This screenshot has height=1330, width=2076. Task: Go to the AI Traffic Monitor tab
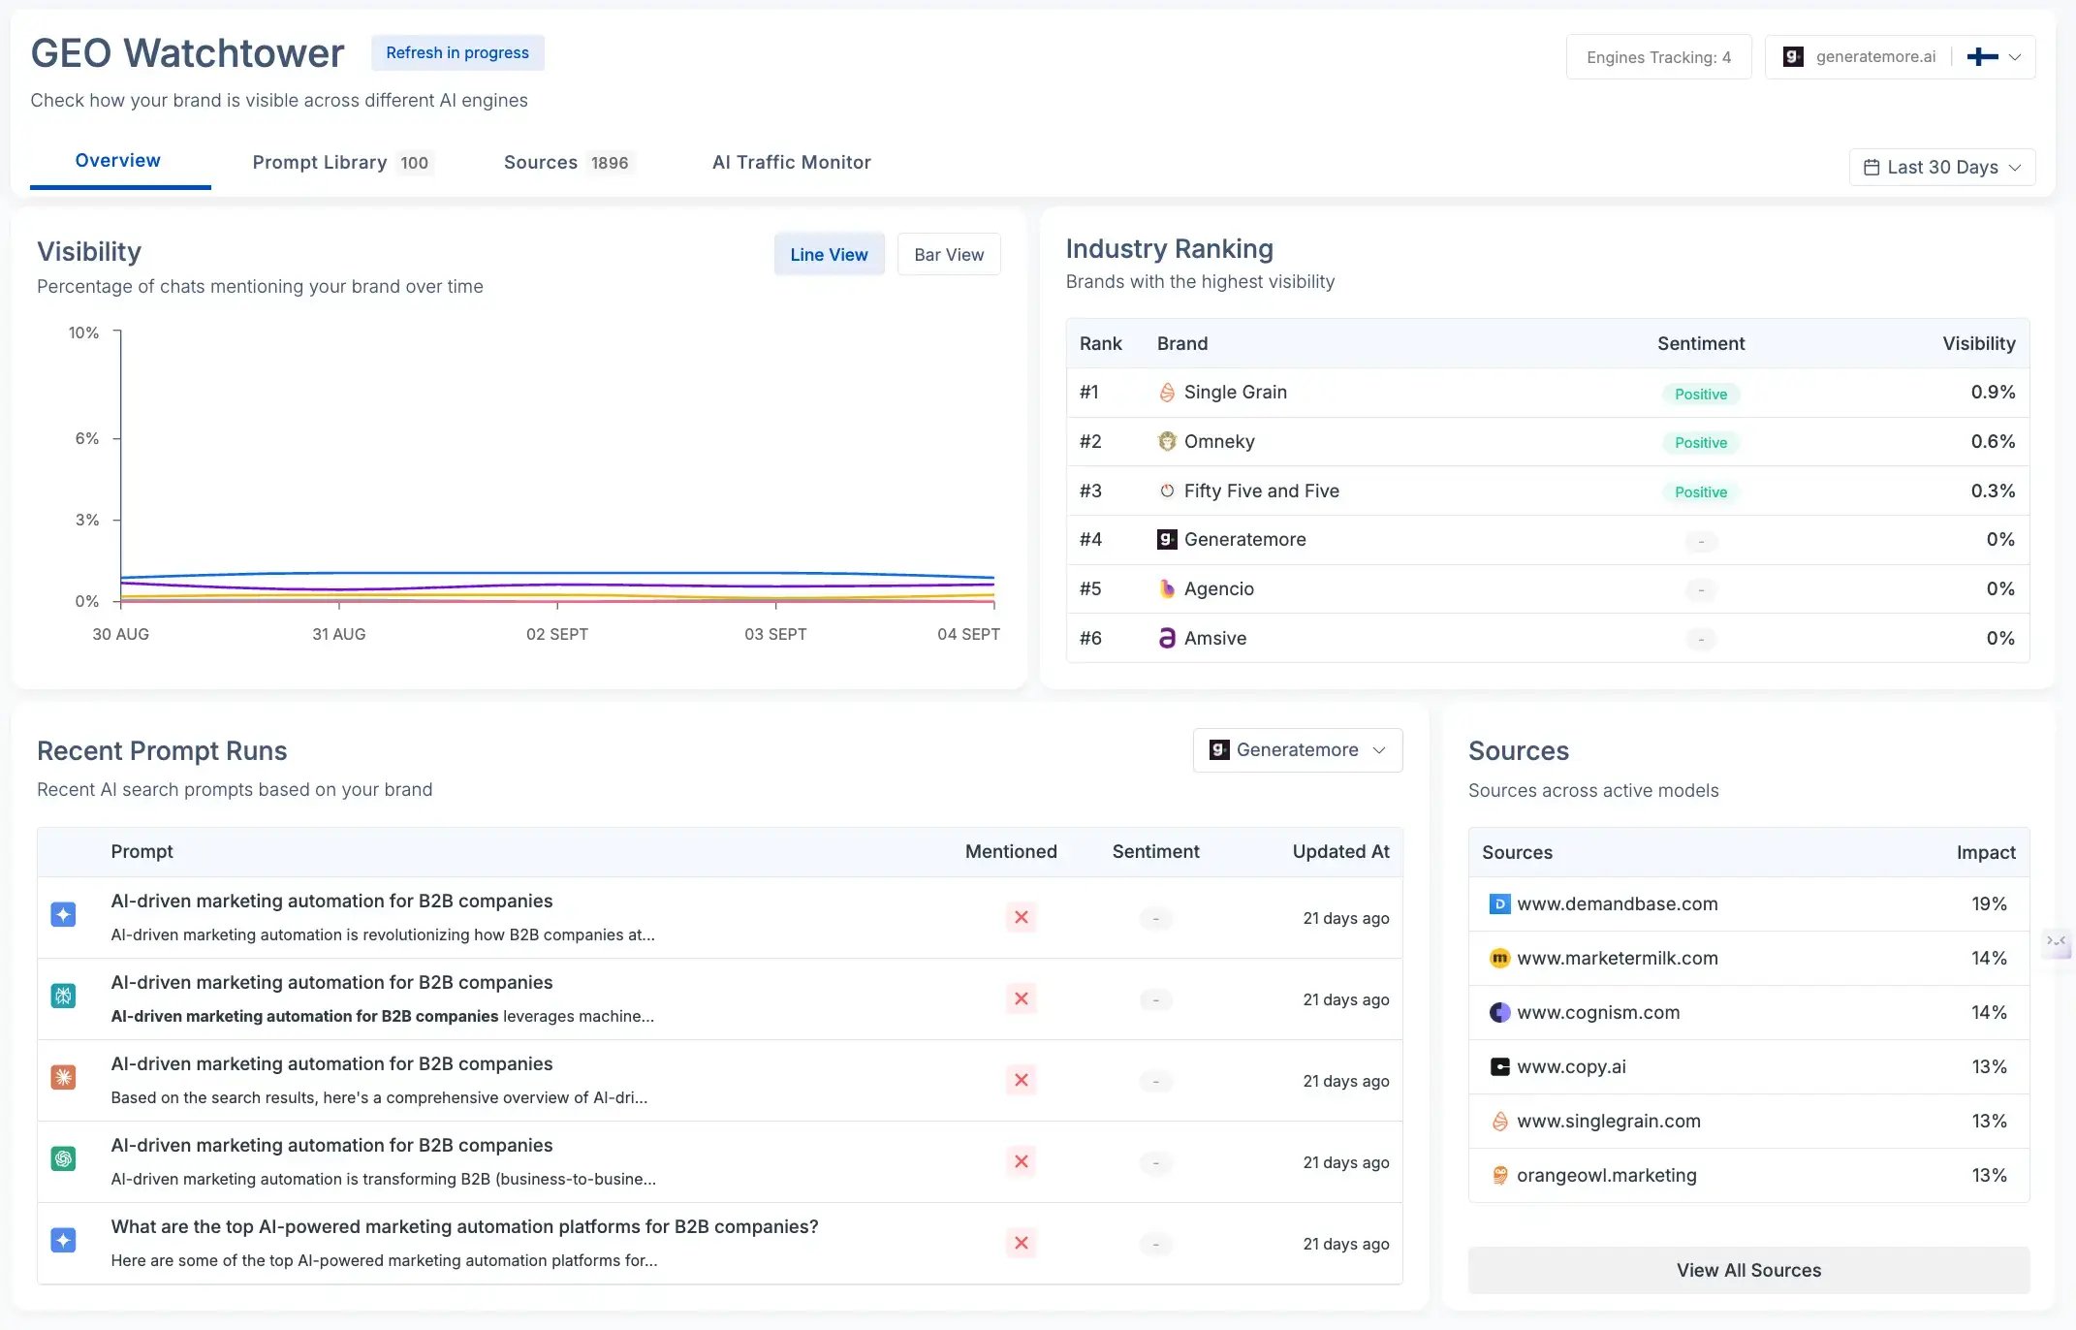coord(791,163)
